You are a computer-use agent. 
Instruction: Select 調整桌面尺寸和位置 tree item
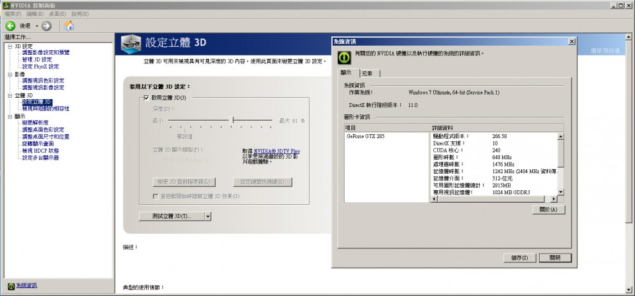tap(46, 137)
